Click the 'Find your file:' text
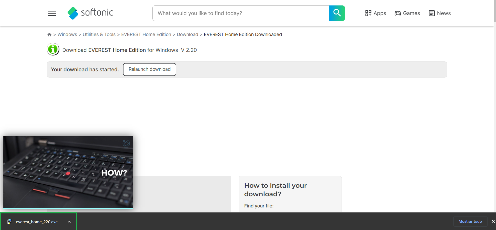The height and width of the screenshot is (230, 496). 259,206
